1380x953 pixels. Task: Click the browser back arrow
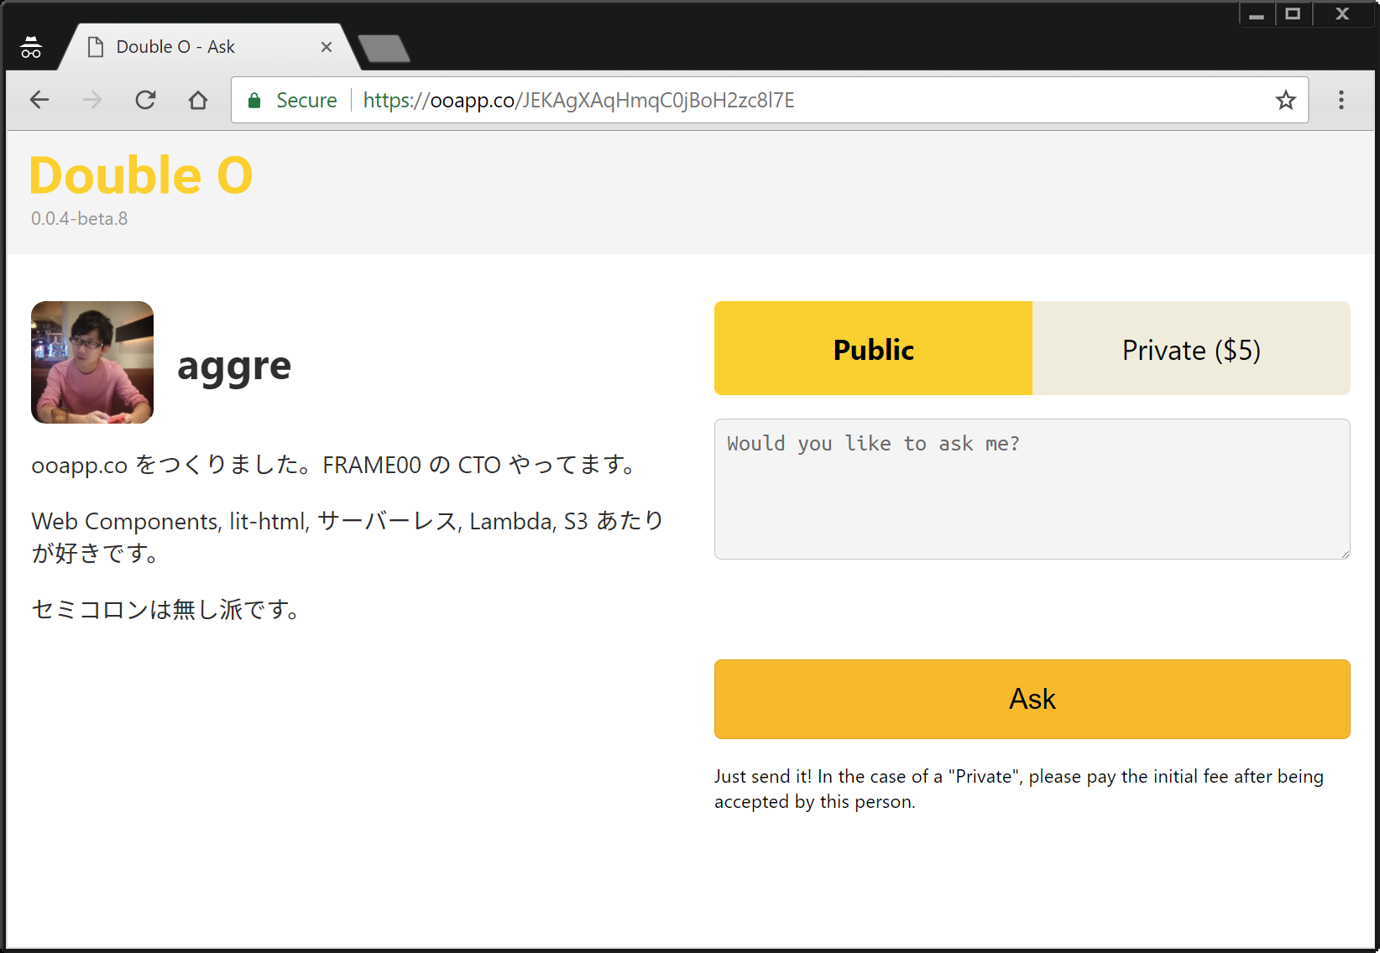[x=39, y=101]
